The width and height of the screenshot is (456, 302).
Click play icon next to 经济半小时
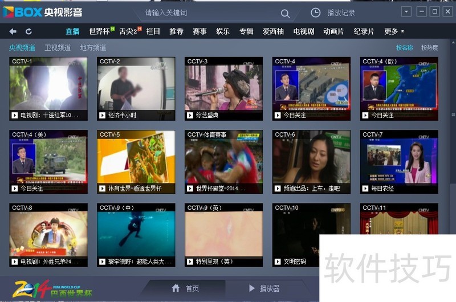tap(102, 116)
